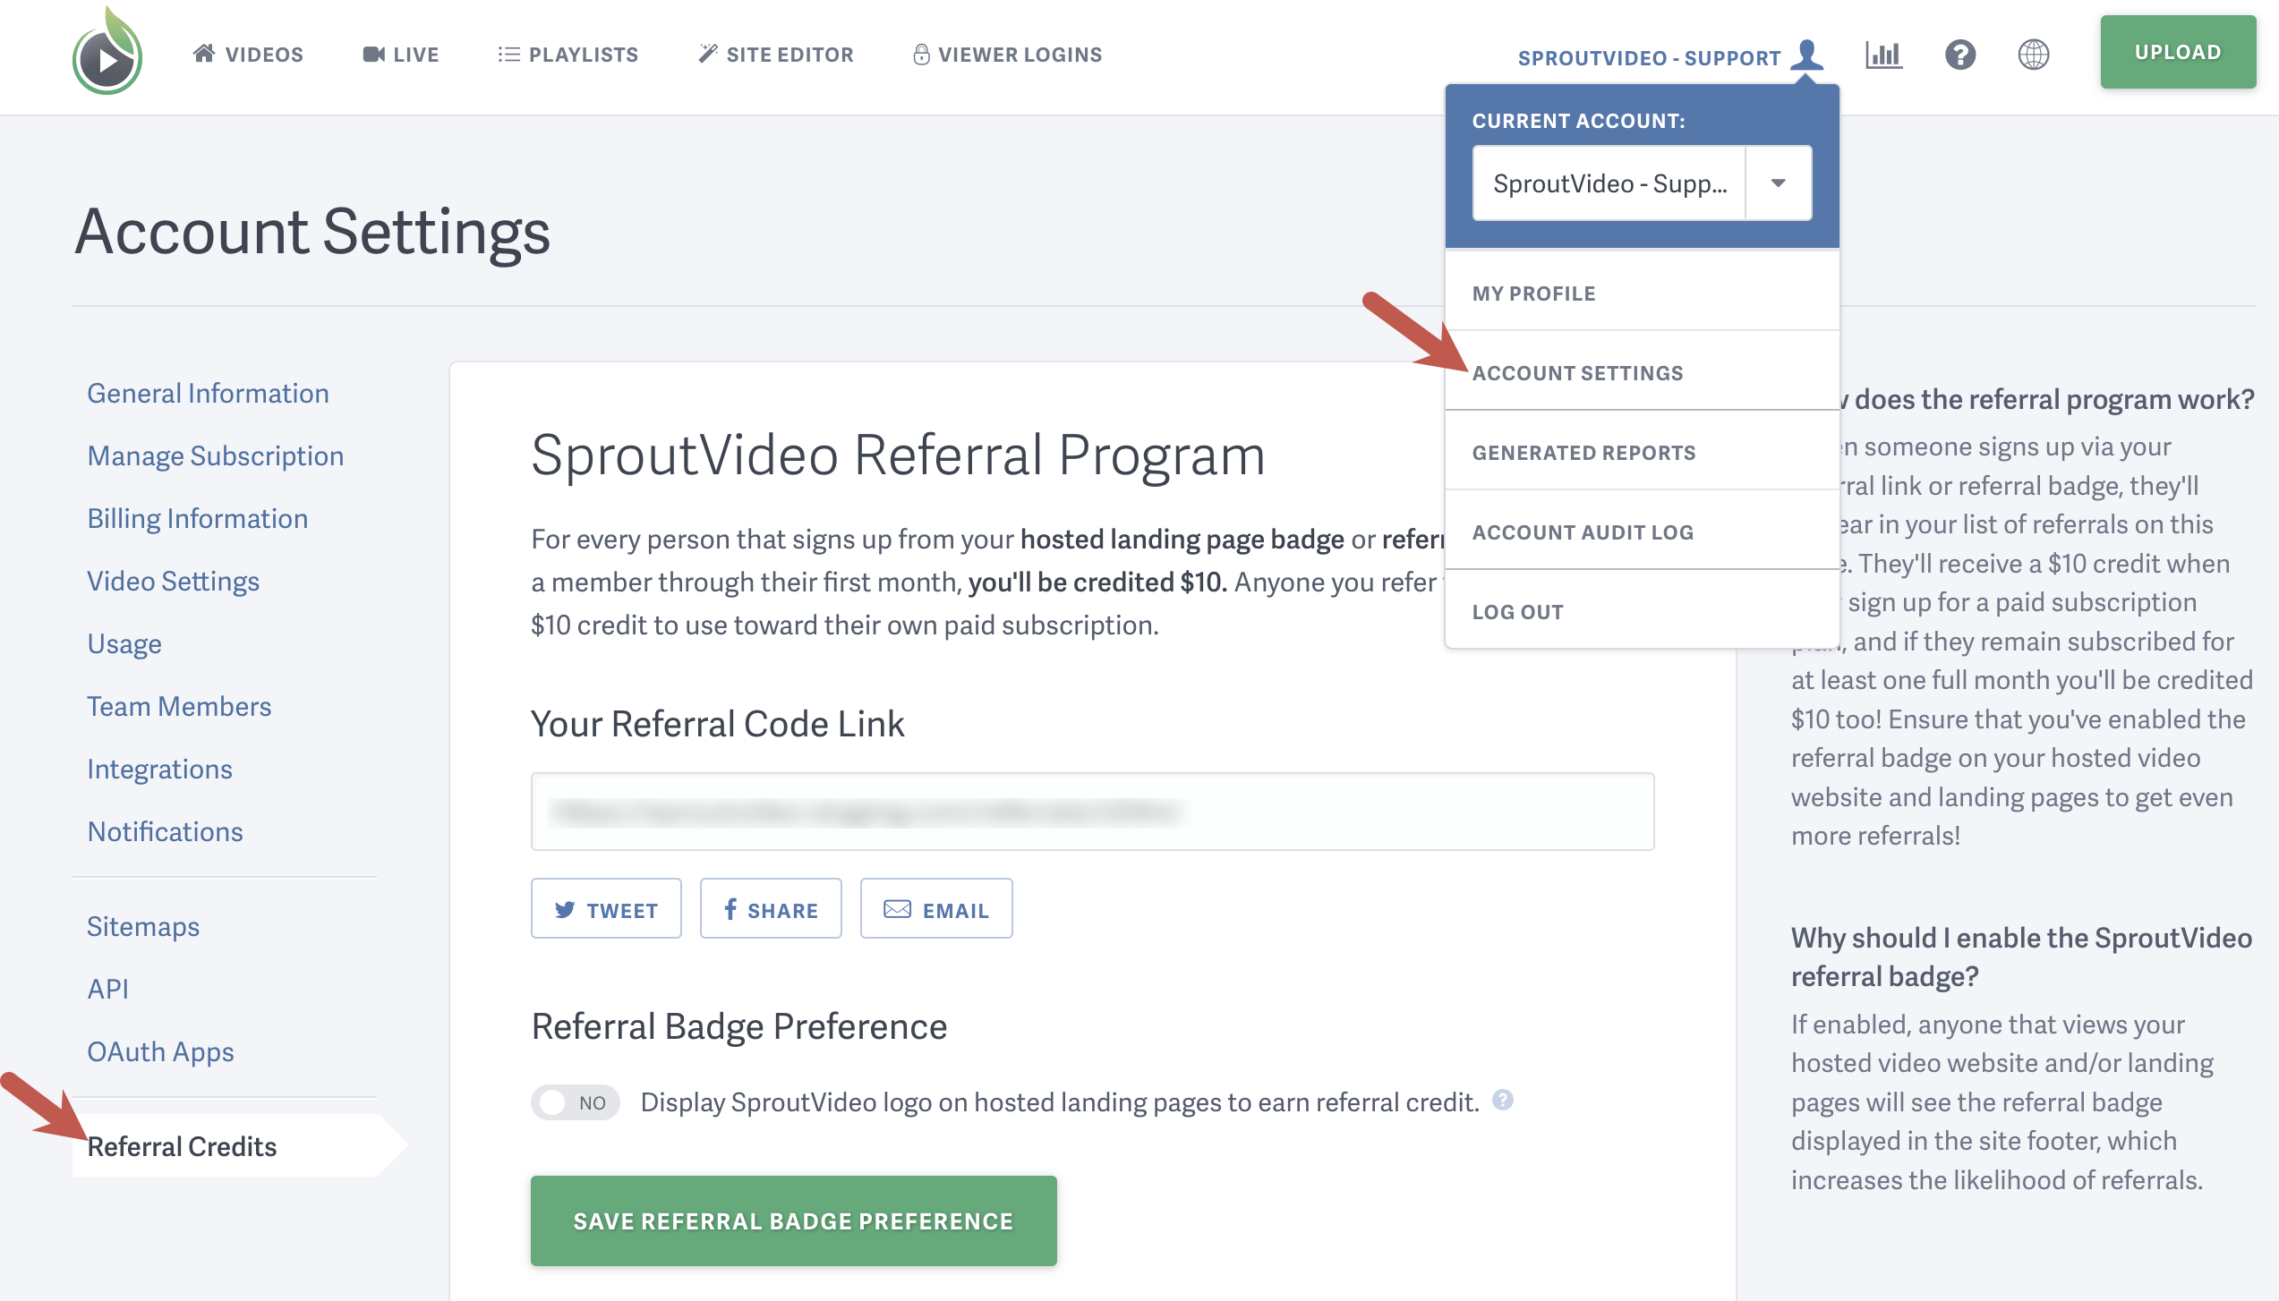Click the Tweet referral code button
Image resolution: width=2279 pixels, height=1301 pixels.
[606, 910]
